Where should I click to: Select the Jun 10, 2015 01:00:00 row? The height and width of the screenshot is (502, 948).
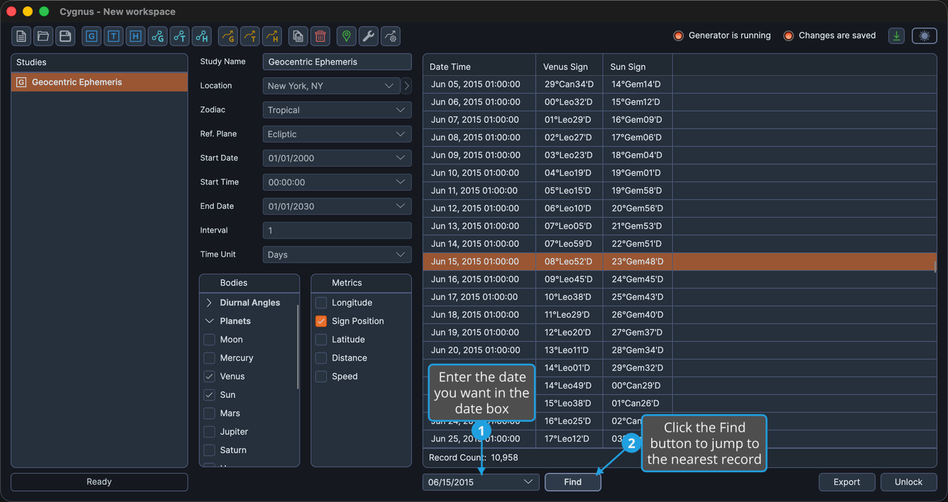[x=680, y=173]
